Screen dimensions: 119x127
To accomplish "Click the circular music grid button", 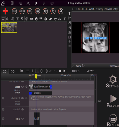I will (x=53, y=11).
